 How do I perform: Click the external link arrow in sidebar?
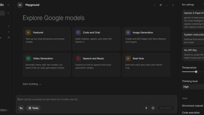8,38
